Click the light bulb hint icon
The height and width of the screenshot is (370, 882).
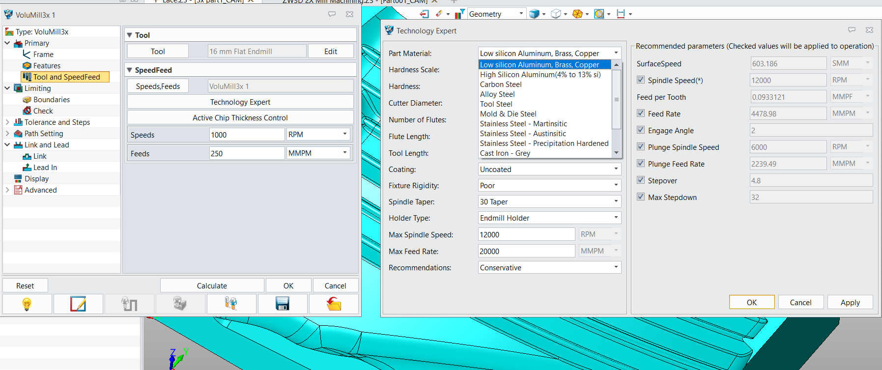(27, 304)
